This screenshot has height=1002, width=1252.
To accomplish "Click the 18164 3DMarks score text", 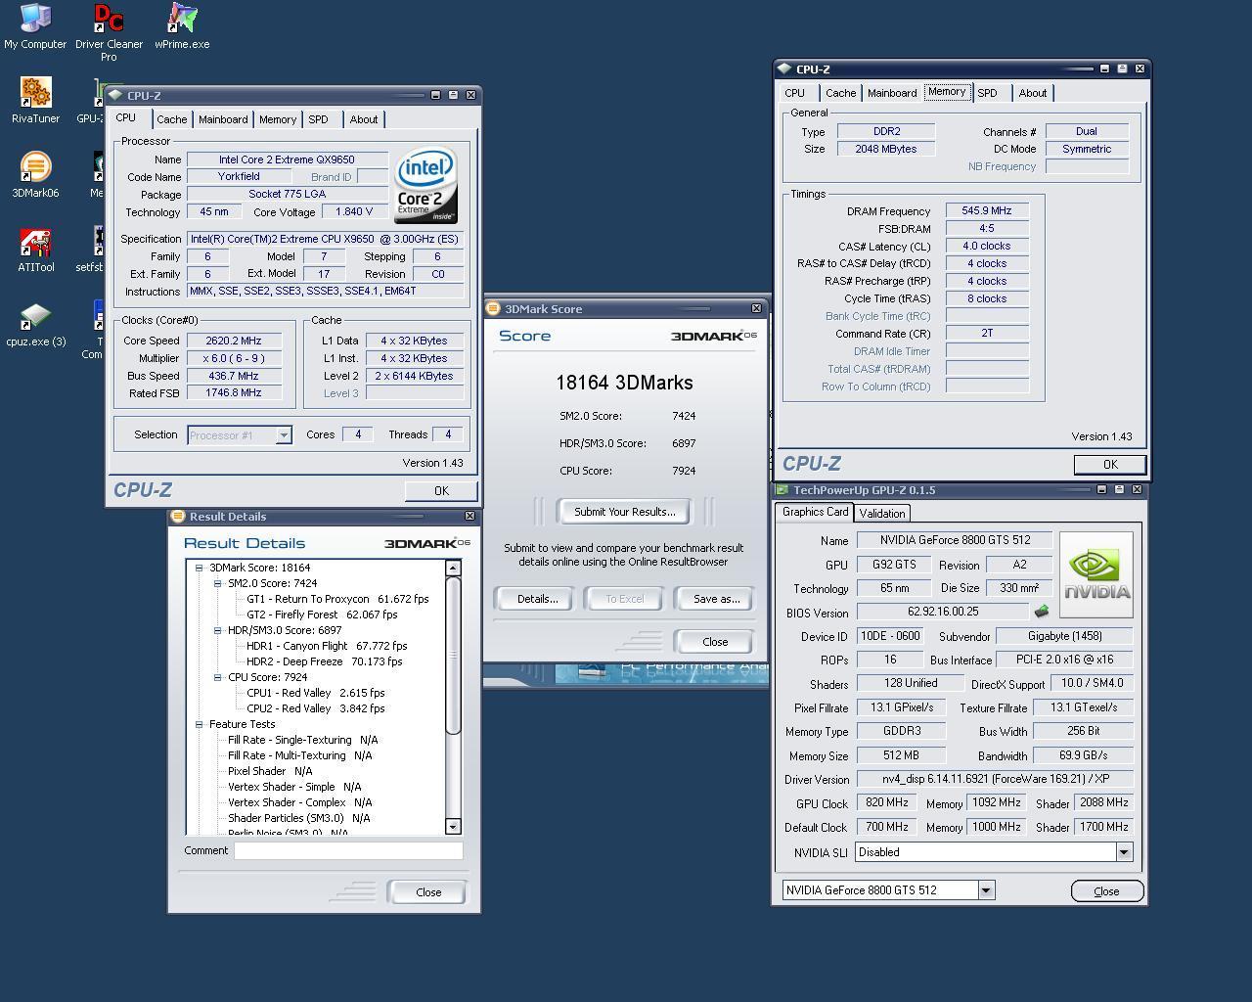I will click(624, 383).
